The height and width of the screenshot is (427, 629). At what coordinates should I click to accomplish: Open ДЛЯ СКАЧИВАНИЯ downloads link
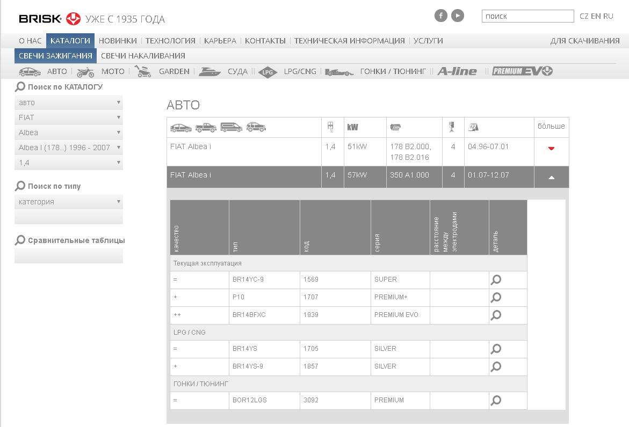(x=585, y=41)
